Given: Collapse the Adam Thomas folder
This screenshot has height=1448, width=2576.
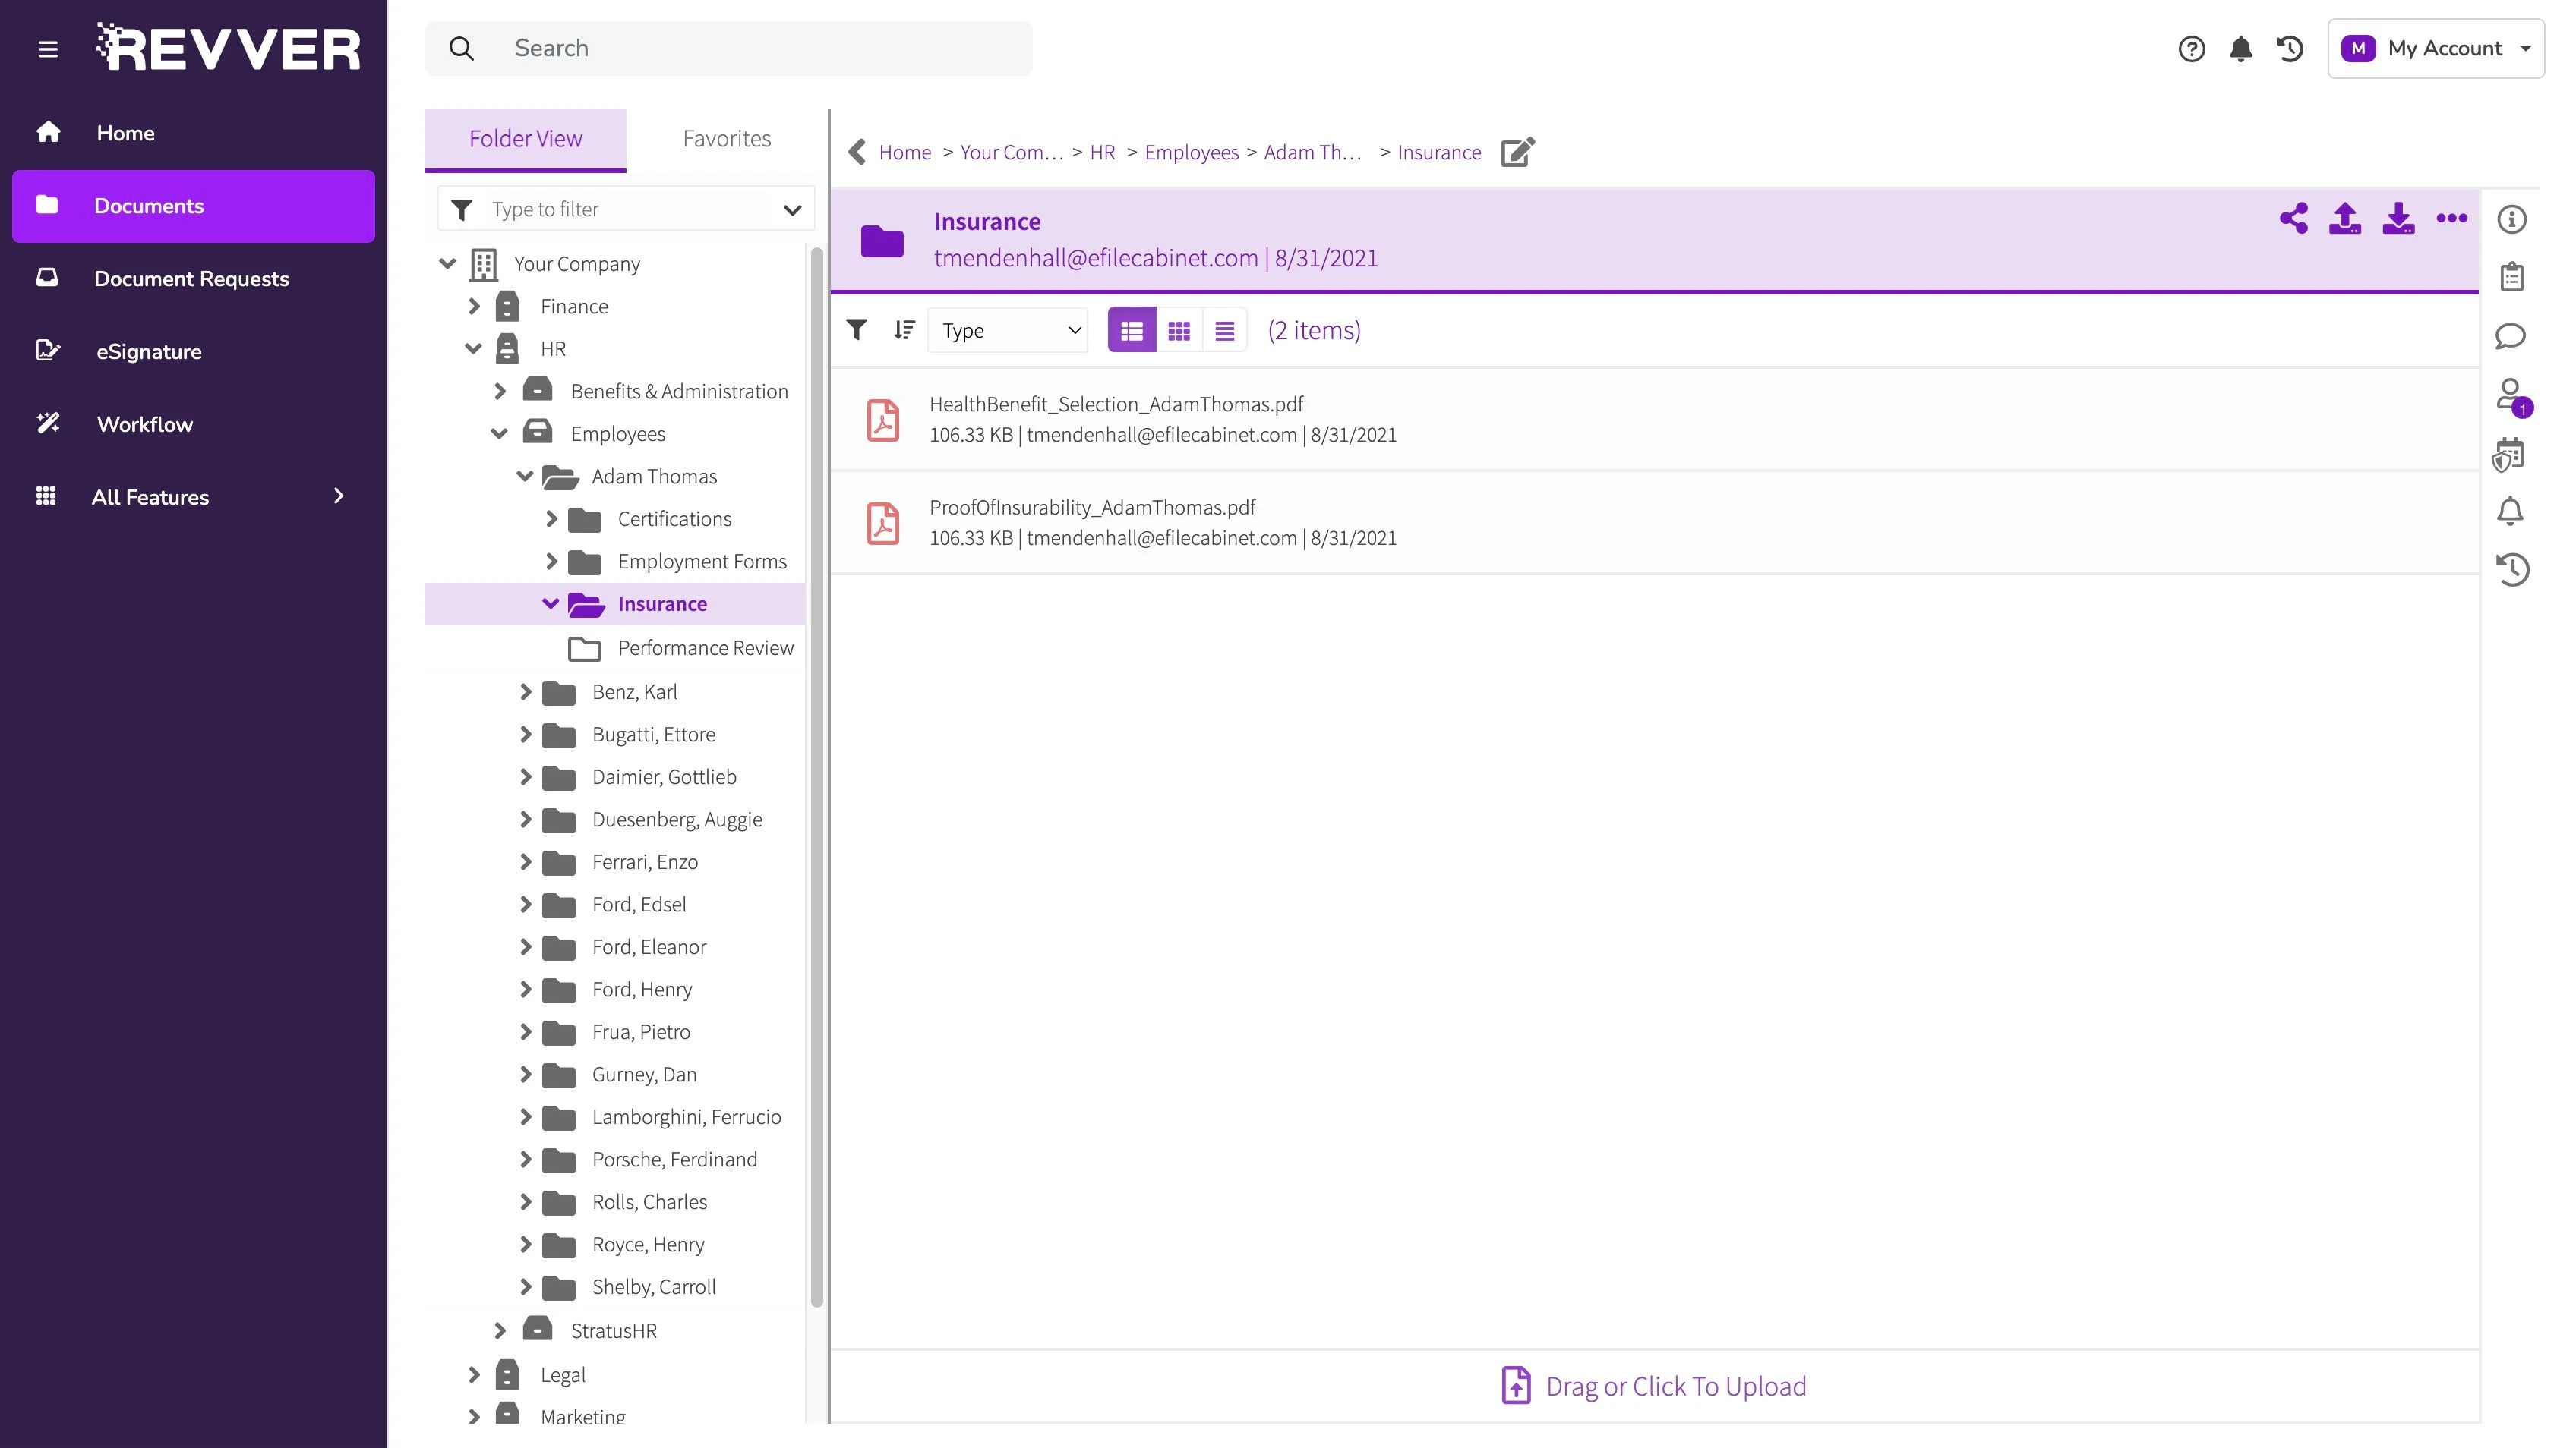Looking at the screenshot, I should (524, 477).
